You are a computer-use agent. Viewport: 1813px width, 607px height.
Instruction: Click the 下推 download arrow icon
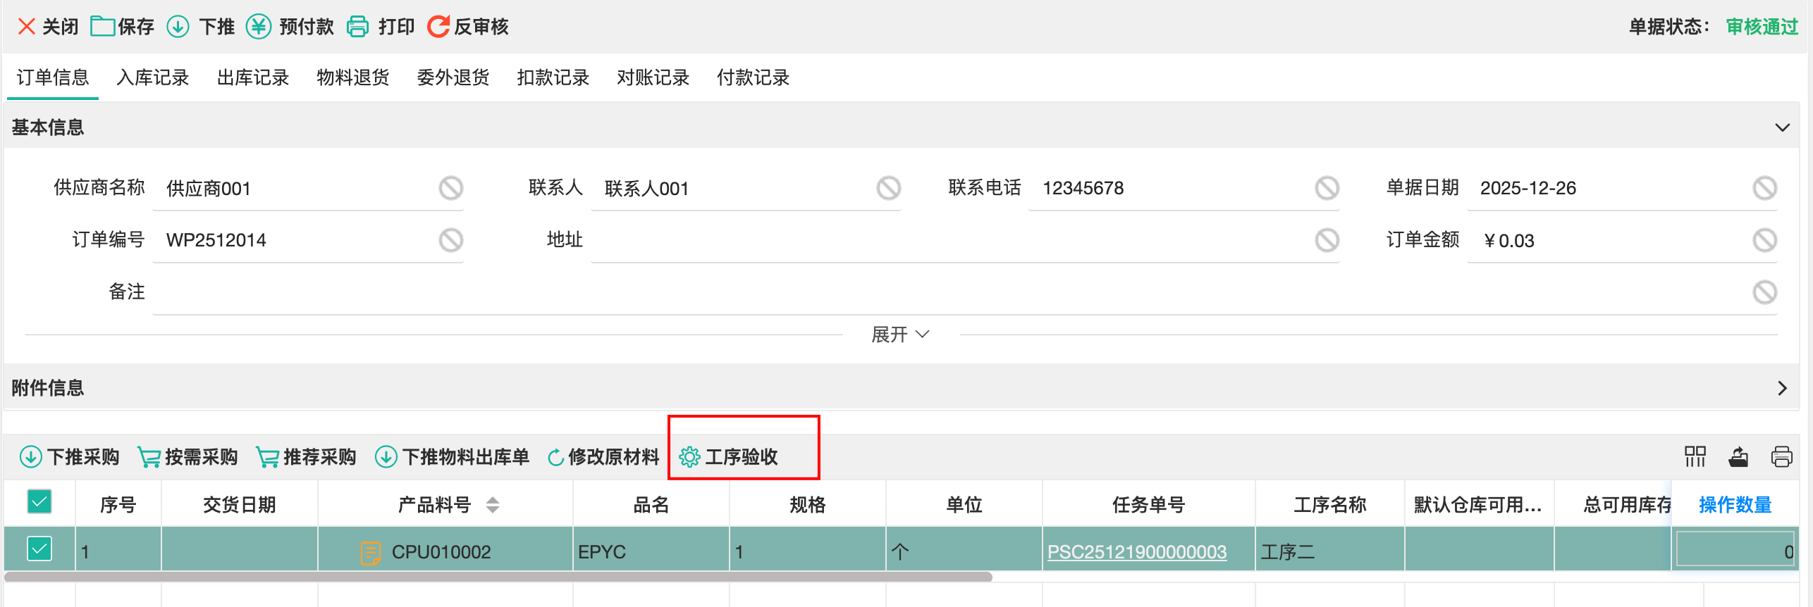click(x=178, y=27)
